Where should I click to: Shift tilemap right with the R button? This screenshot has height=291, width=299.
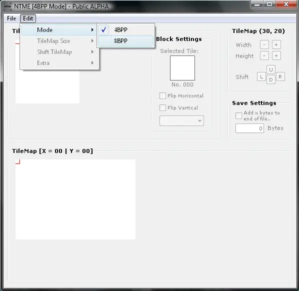coord(280,76)
